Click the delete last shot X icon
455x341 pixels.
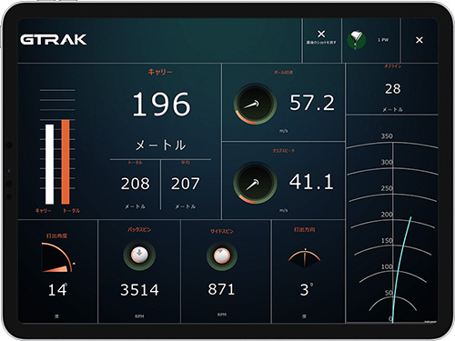(x=321, y=34)
